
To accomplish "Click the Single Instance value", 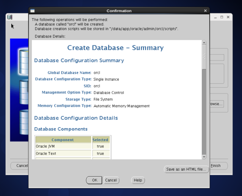I will point(106,79).
